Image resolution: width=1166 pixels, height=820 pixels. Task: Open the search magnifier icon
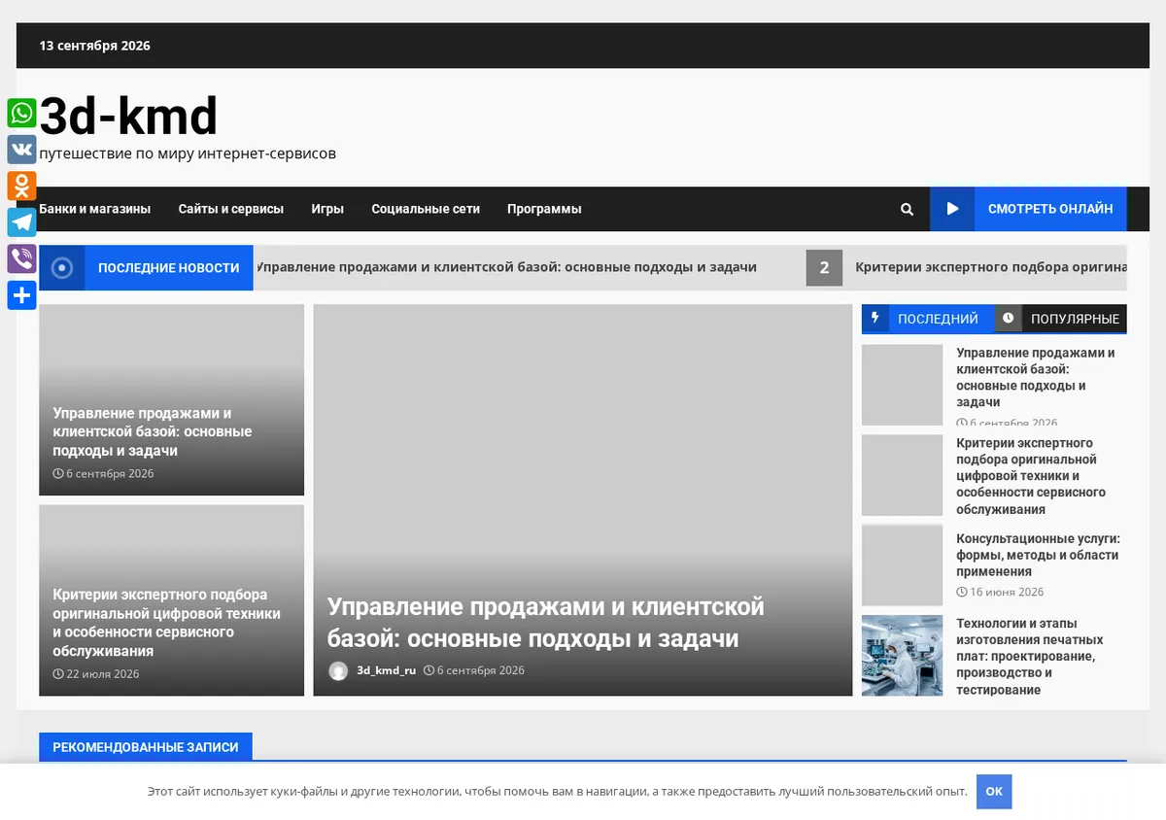(907, 209)
